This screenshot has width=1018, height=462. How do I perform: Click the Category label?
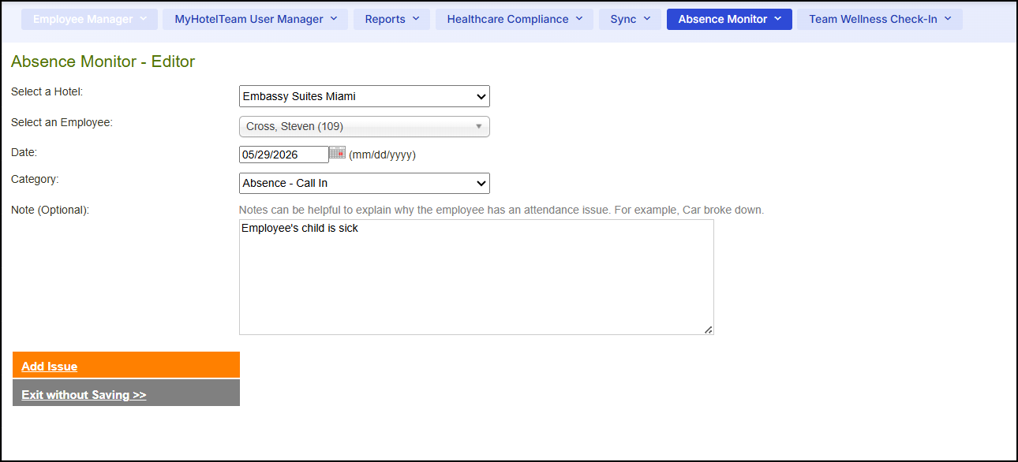(35, 179)
